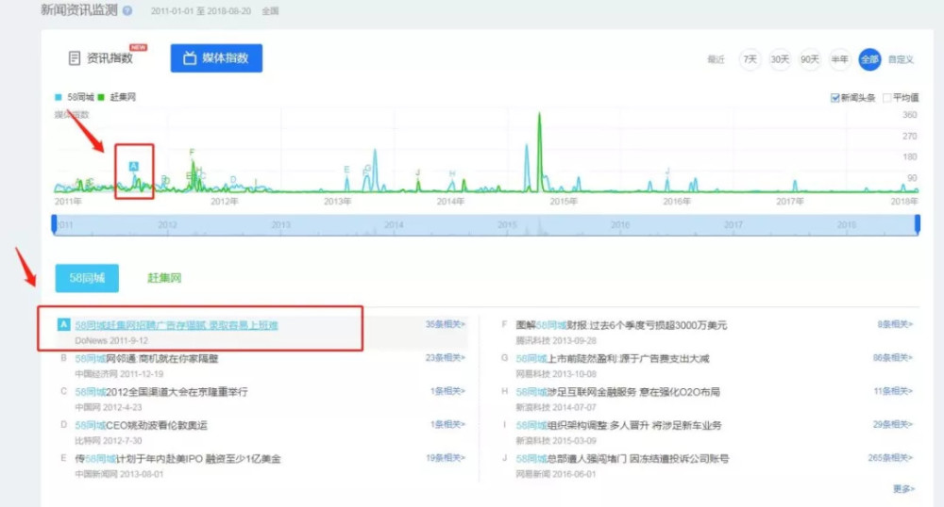The height and width of the screenshot is (507, 944).
Task: Expand 29条相关 for headline I
Action: (x=893, y=425)
